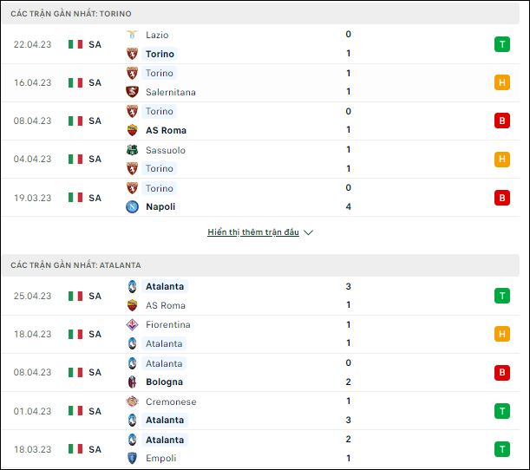Open the AS Roma team name in Torino's matches

pos(166,130)
